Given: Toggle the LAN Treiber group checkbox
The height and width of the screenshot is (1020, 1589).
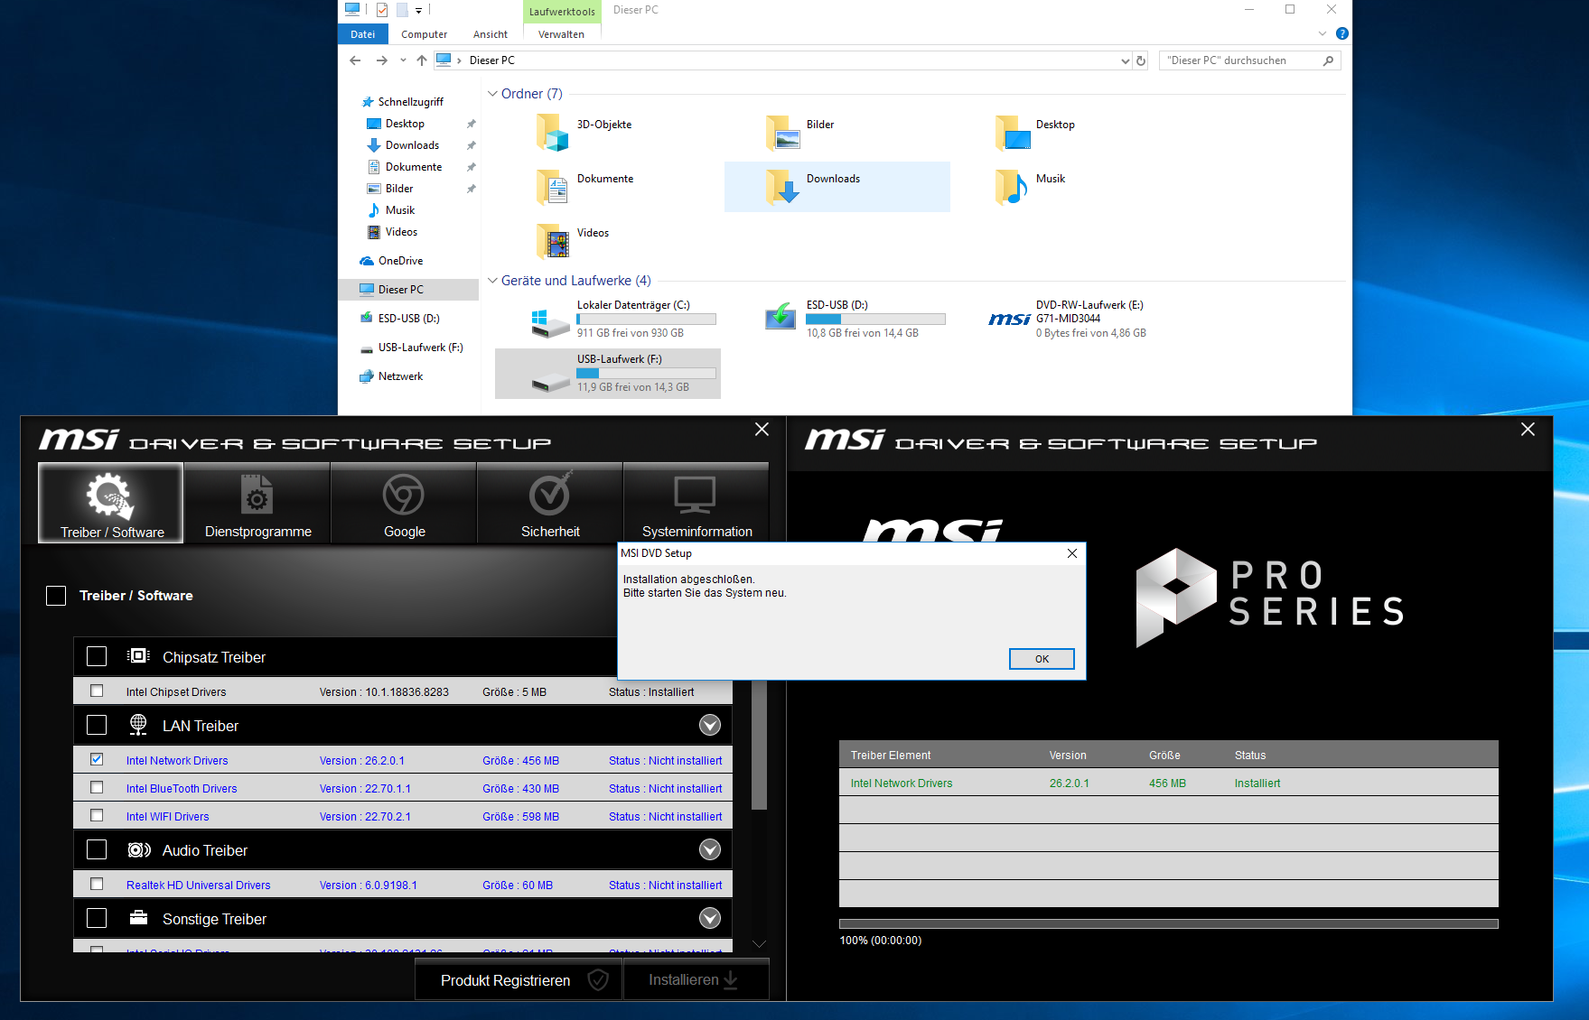Looking at the screenshot, I should (97, 725).
